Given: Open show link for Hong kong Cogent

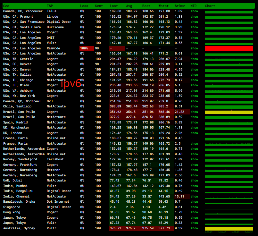Looking at the screenshot, I should pos(194,212).
